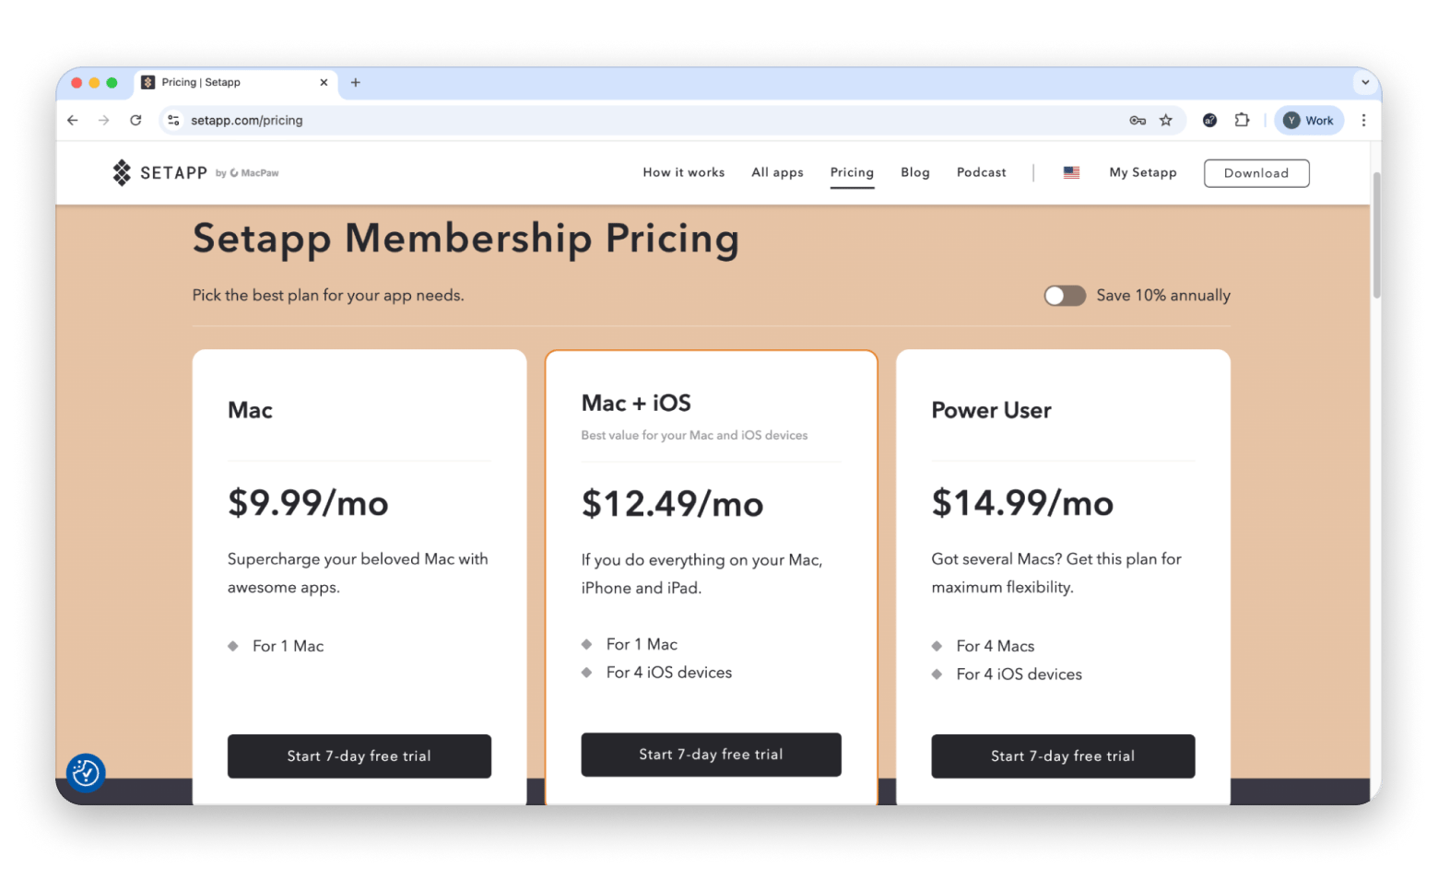Switch to the Pricing | Setapp tab
1438x879 pixels.
tap(230, 82)
